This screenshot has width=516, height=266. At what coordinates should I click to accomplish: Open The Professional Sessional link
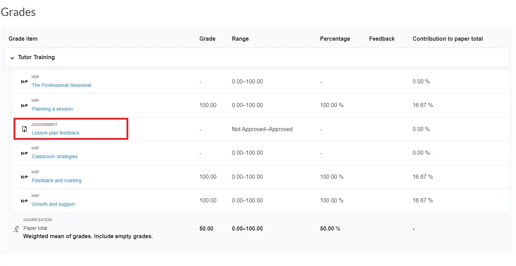(x=61, y=85)
